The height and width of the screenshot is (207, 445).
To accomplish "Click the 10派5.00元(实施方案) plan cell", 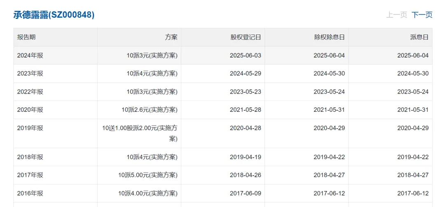I will [x=148, y=175].
